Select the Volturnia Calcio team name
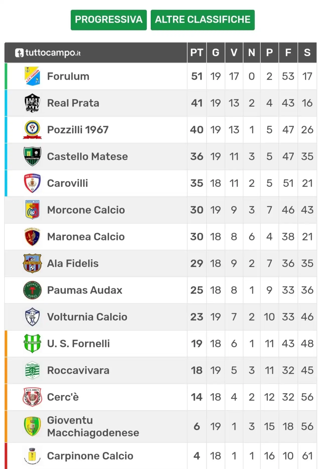This screenshot has width=321, height=469. (87, 317)
